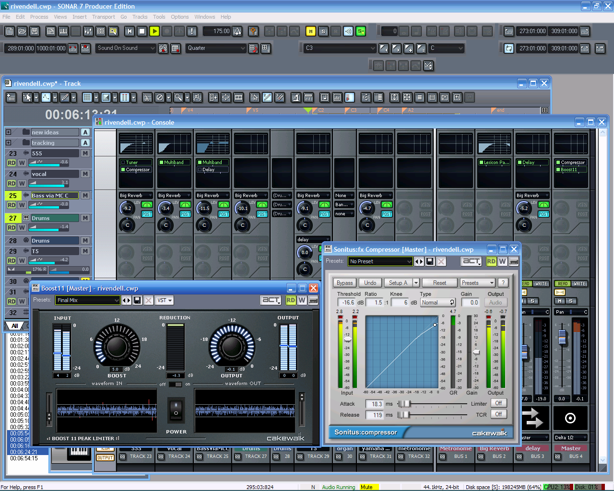This screenshot has width=614, height=491.
Task: Open the Windows menu
Action: [205, 17]
